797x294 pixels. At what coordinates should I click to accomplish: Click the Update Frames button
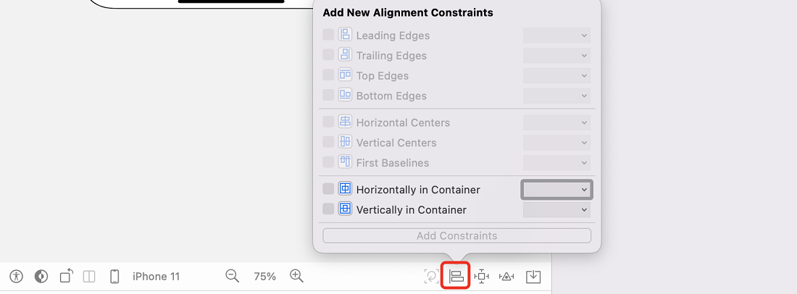click(x=431, y=276)
